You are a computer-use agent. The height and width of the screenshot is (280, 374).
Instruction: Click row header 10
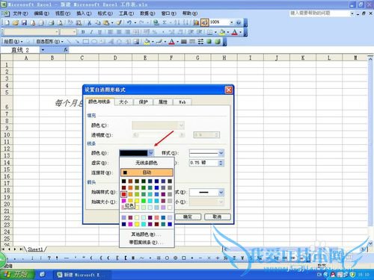tap(7, 134)
